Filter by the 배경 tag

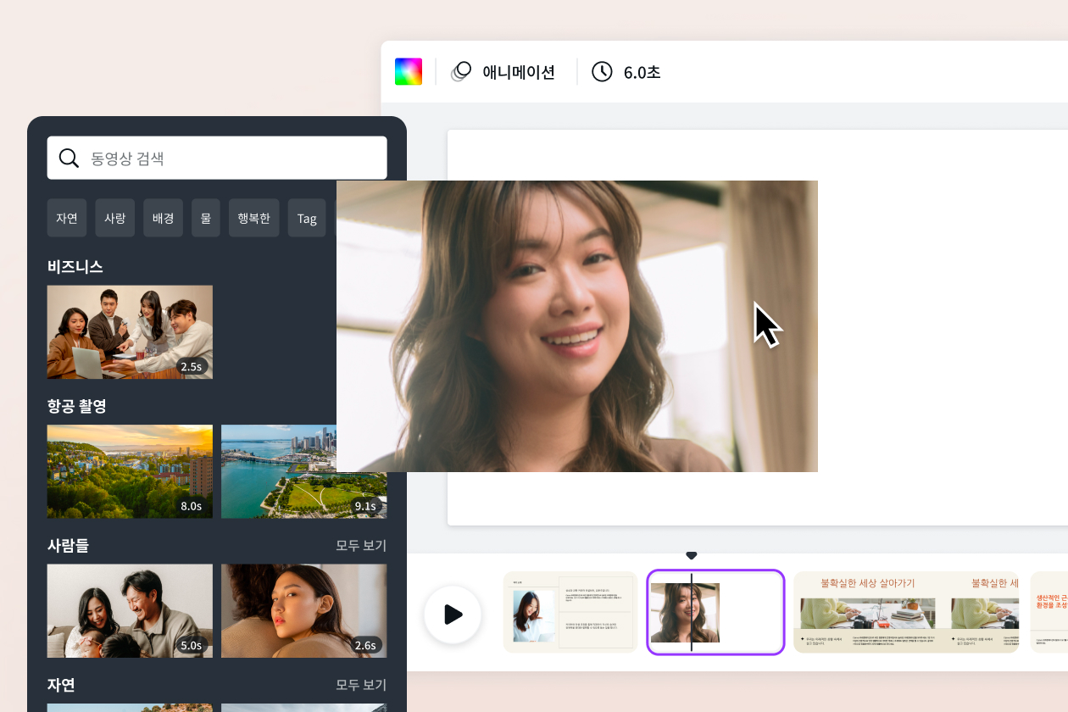coord(163,218)
